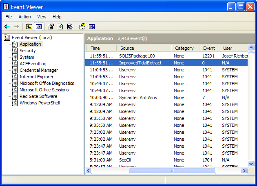Click event number 12291 cell

click(x=208, y=56)
